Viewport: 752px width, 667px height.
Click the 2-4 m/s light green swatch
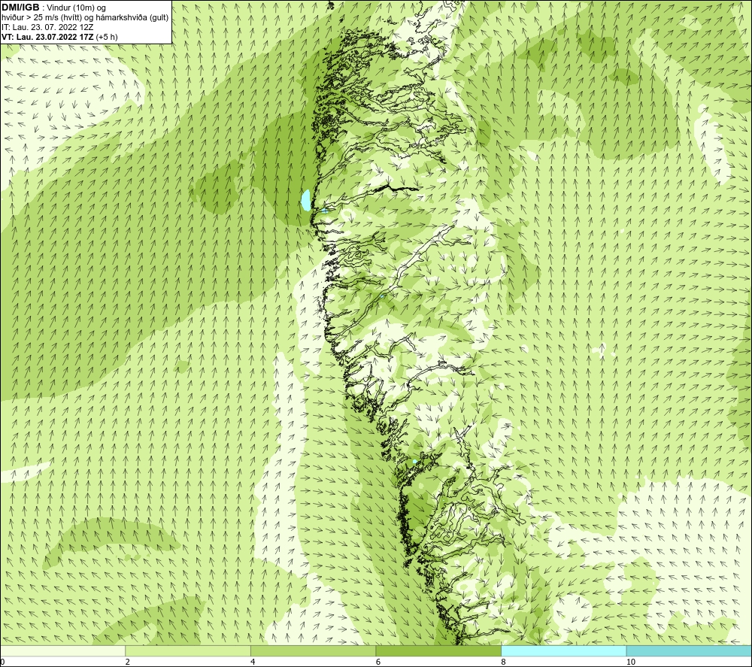click(188, 650)
